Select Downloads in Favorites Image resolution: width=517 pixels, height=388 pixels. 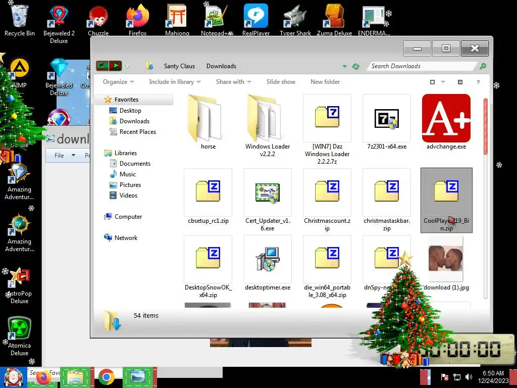coord(134,121)
